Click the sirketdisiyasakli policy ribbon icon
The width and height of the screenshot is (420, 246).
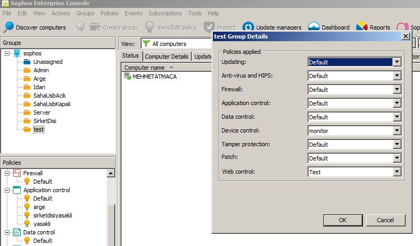[x=27, y=215]
